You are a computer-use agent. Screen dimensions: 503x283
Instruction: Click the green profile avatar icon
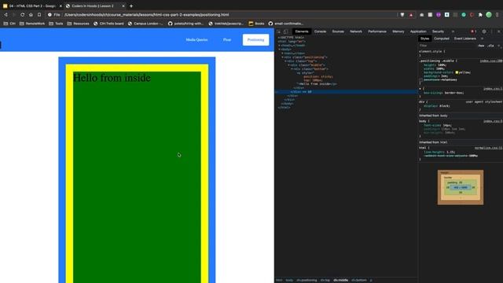489,15
